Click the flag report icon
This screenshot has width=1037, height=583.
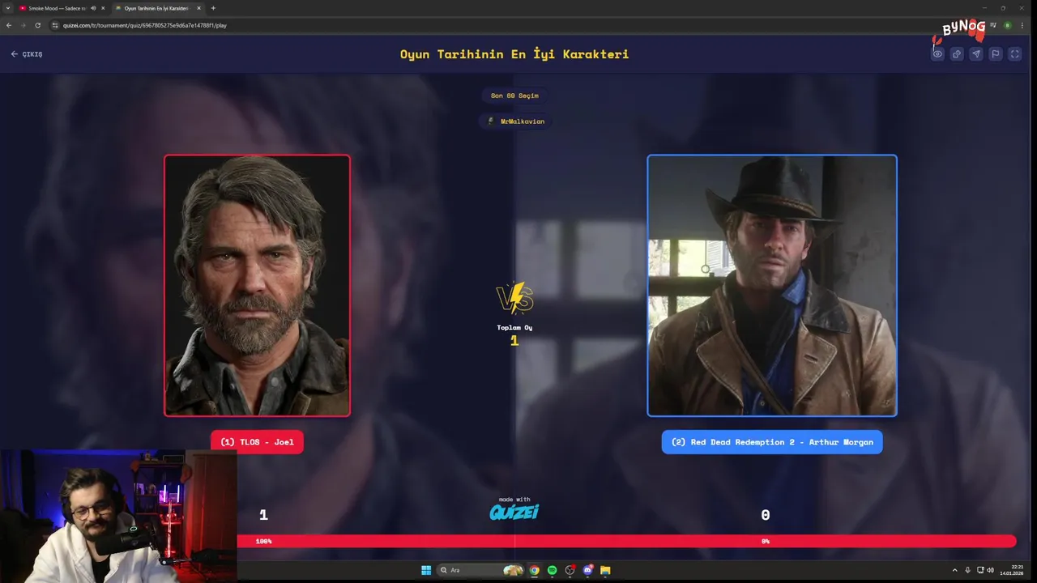[996, 54]
